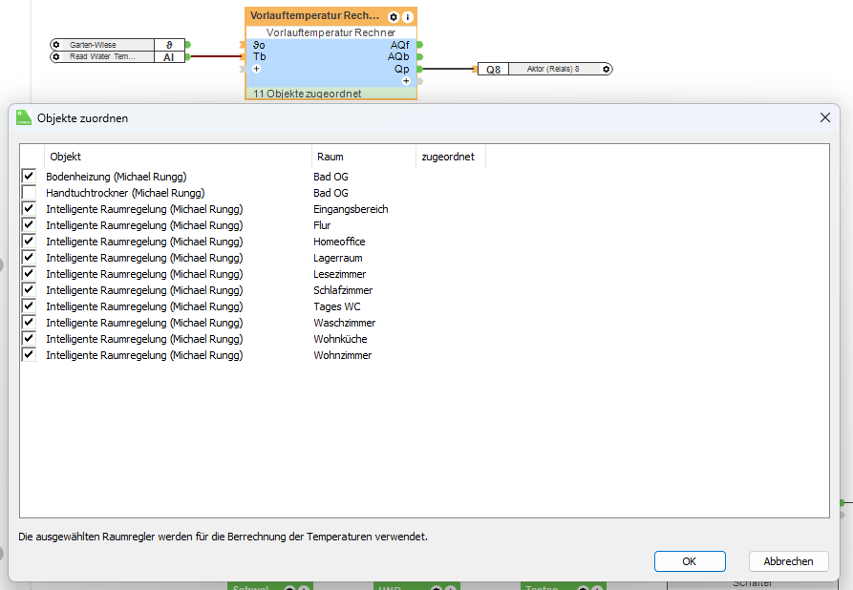Click room cell 'Schlafzimmer'
This screenshot has width=853, height=590.
pos(343,290)
